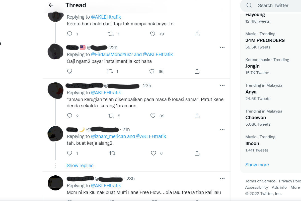Share the 'tah. buat kerja alang2' tweet
This screenshot has width=301, height=201.
tap(197, 153)
